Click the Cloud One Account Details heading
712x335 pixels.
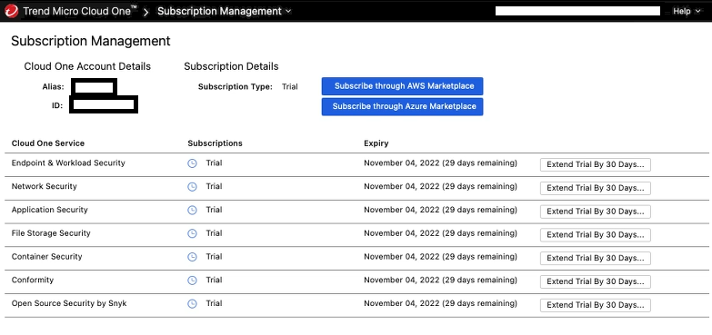(87, 66)
